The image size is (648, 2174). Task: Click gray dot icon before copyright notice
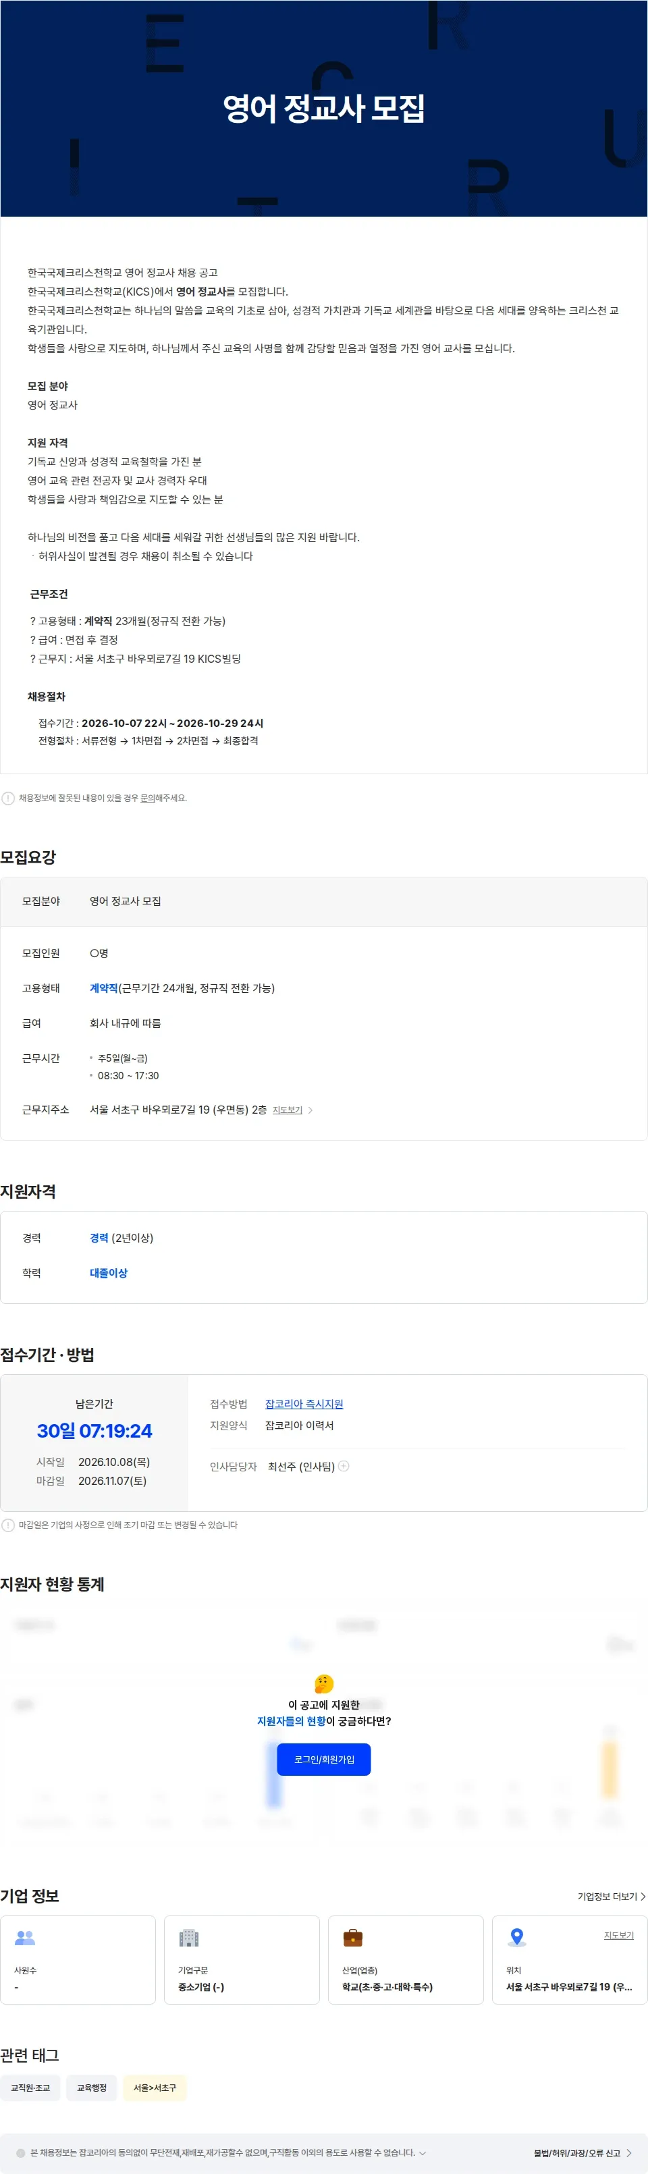pos(21,2153)
